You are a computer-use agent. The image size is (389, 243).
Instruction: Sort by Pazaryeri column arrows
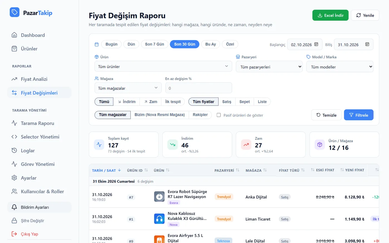coord(238,170)
